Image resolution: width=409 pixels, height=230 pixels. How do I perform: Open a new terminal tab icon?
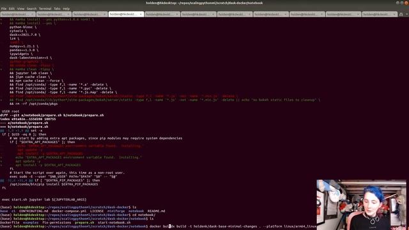click(401, 14)
